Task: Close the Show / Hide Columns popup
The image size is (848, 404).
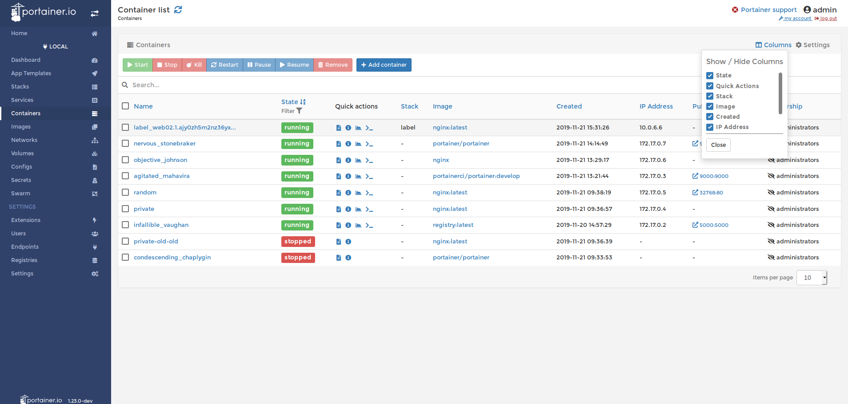Action: [718, 145]
